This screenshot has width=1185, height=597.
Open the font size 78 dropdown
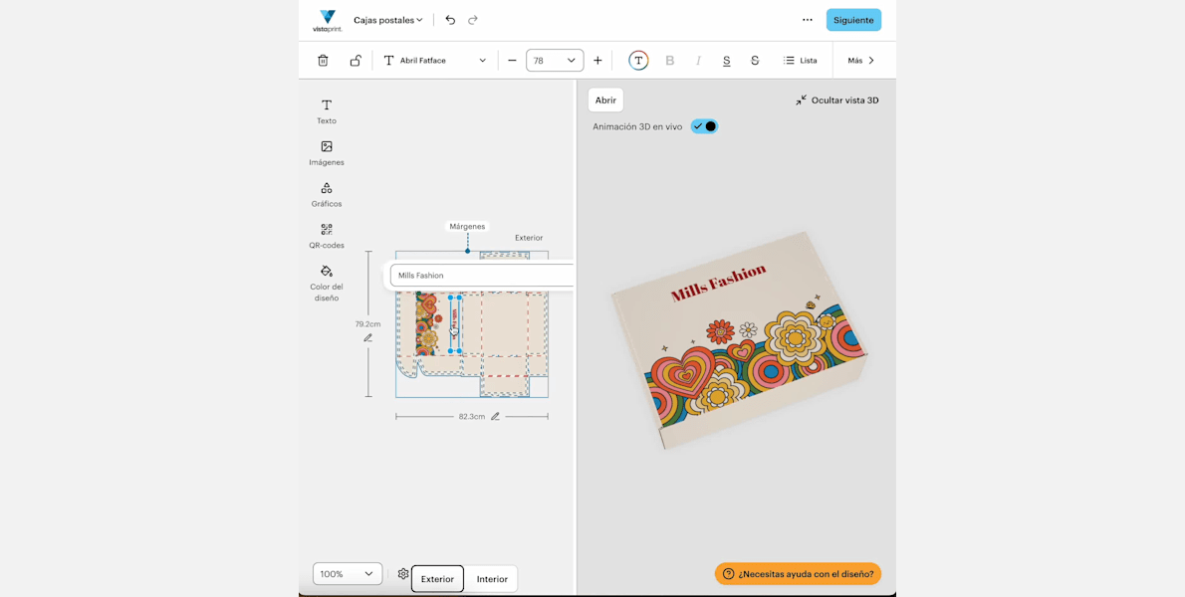pos(555,61)
